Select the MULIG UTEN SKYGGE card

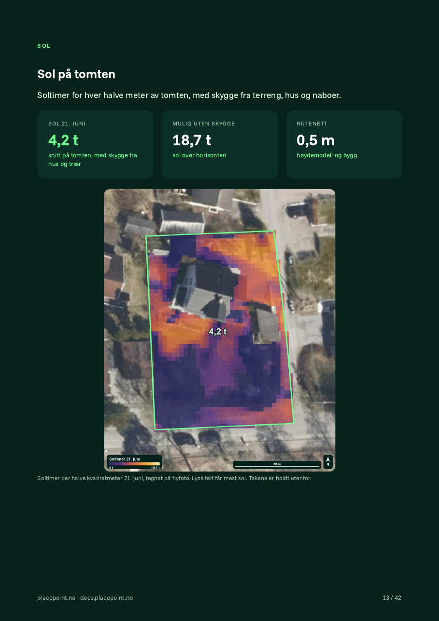(x=220, y=144)
